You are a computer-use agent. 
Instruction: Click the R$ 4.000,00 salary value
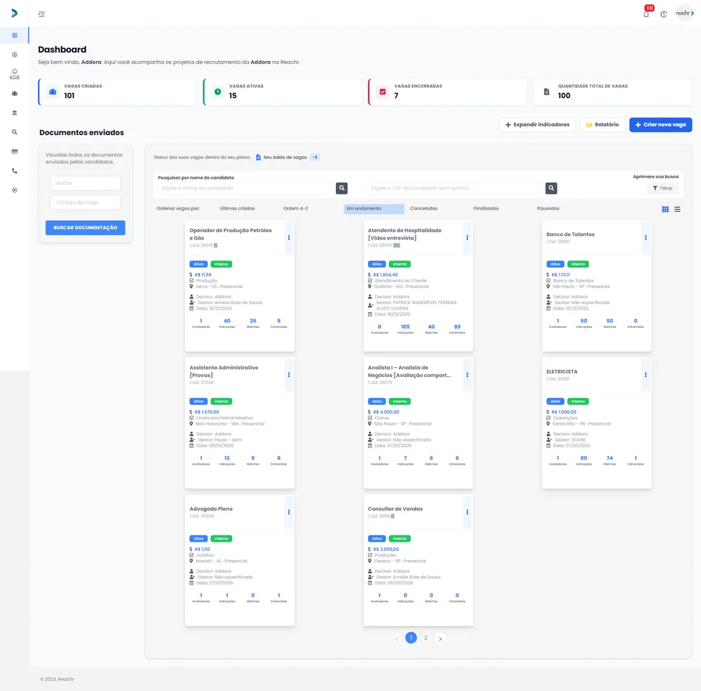coord(386,412)
